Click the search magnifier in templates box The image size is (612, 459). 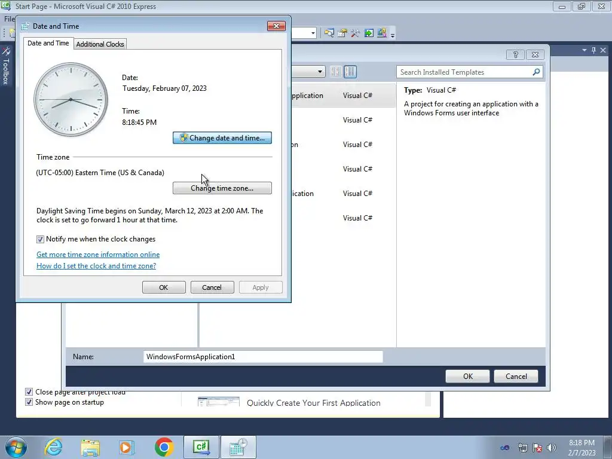coord(536,72)
